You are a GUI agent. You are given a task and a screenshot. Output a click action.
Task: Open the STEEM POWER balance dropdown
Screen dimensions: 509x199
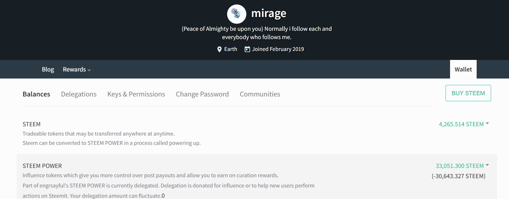[487, 165]
